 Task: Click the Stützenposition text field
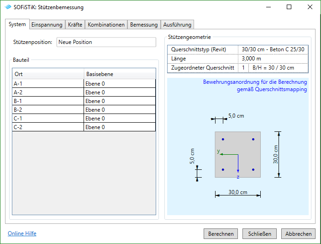coord(107,42)
